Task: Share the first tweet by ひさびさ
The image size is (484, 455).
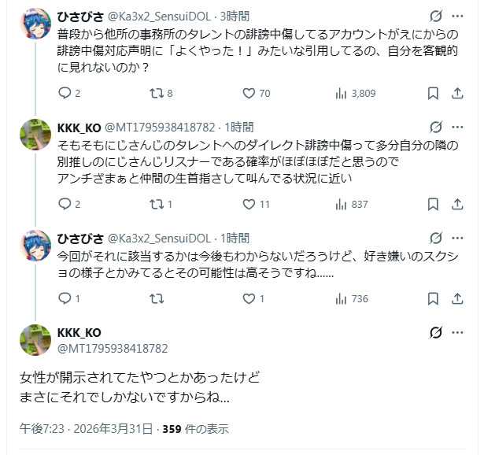Action: [459, 94]
